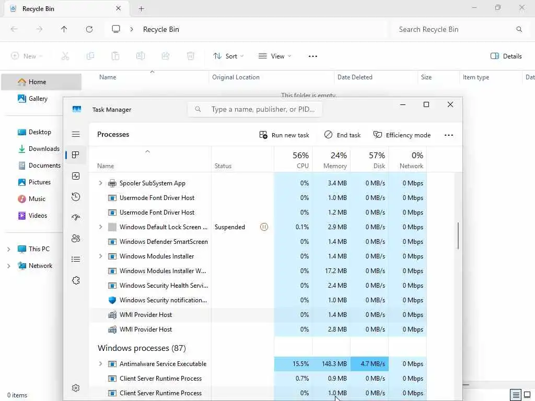Expand This PC tree node
Viewport: 535px width, 401px height.
point(8,249)
